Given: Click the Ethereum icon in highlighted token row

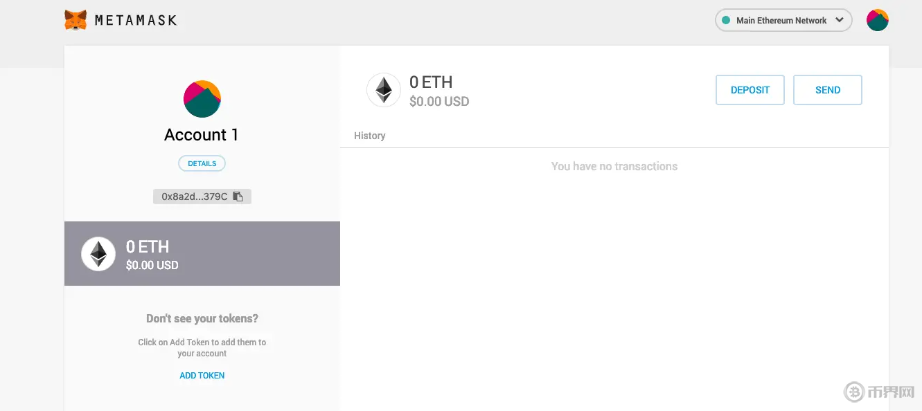Looking at the screenshot, I should click(x=98, y=254).
